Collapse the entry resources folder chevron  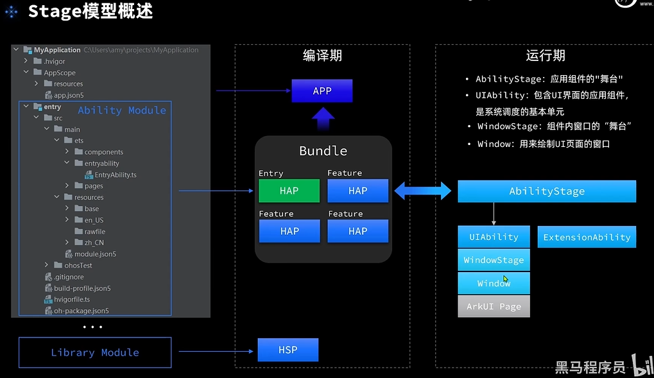click(x=56, y=196)
